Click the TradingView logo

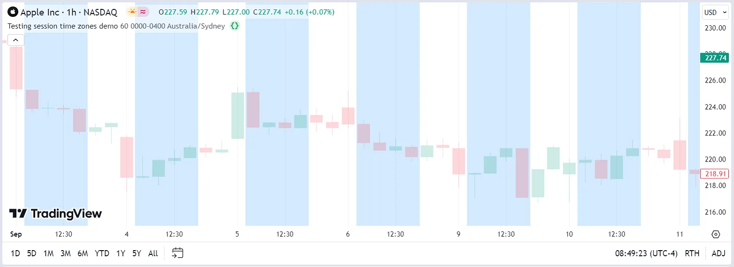pos(55,214)
